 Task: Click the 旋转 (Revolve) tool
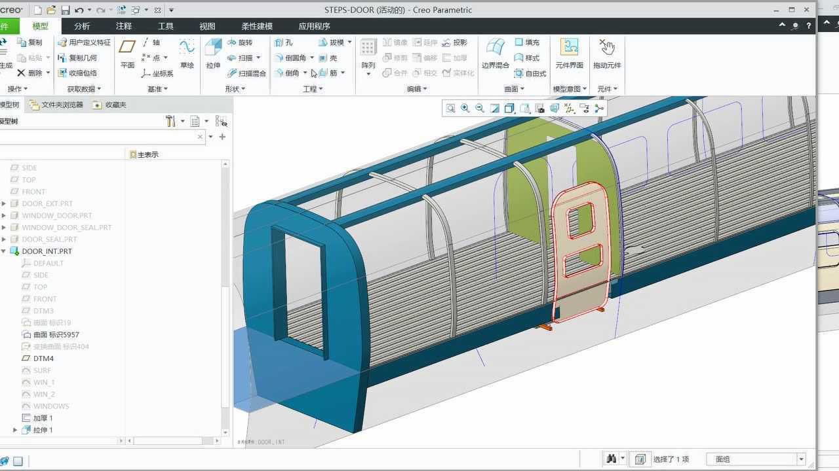(240, 43)
